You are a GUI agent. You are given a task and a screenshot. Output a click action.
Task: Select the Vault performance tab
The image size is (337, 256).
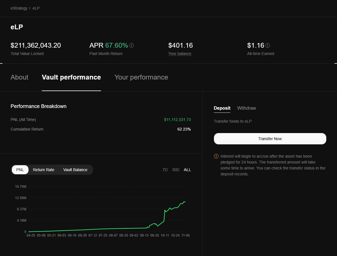coord(71,77)
